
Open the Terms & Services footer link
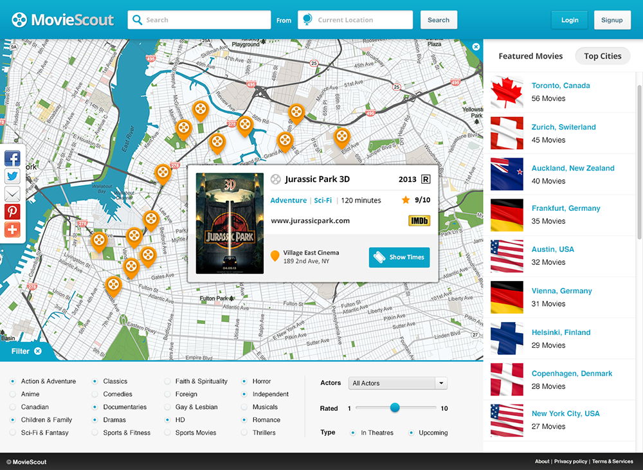pyautogui.click(x=612, y=462)
